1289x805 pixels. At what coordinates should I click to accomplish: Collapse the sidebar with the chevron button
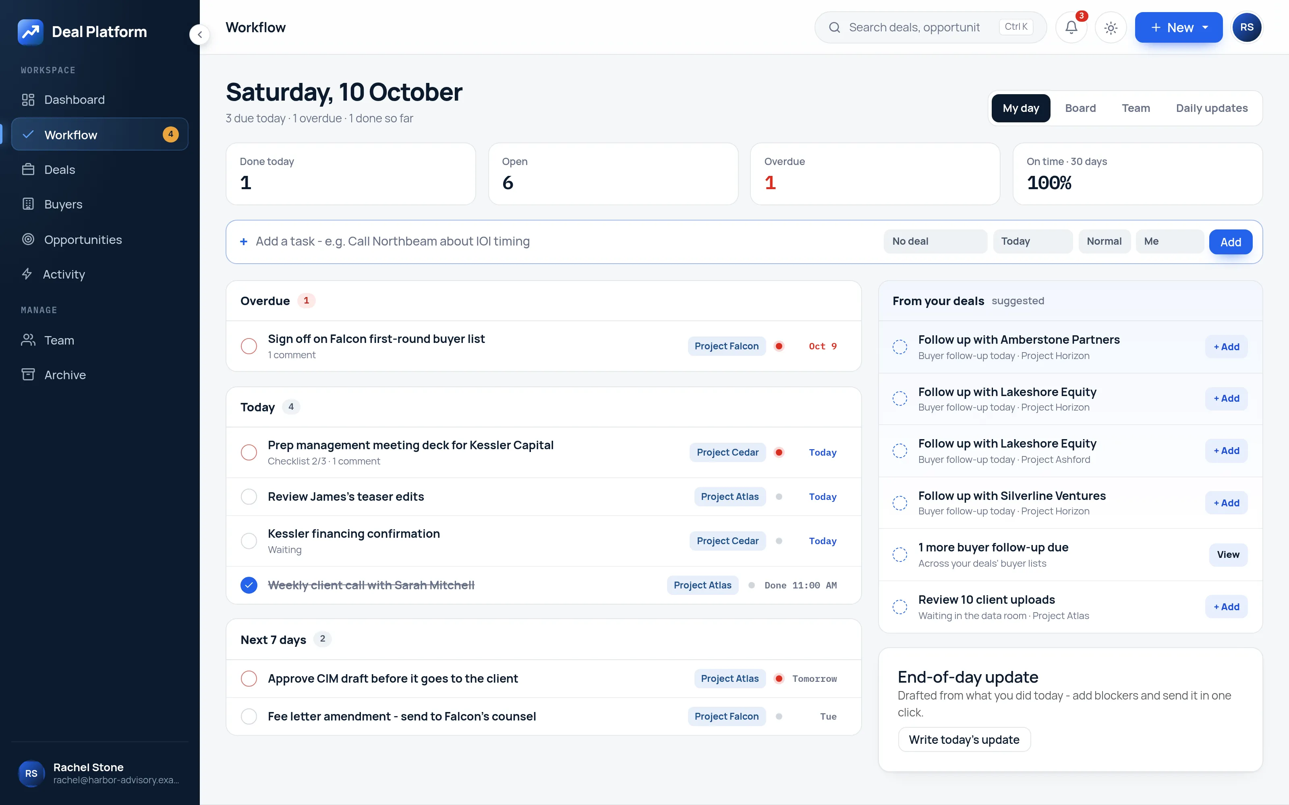[200, 35]
